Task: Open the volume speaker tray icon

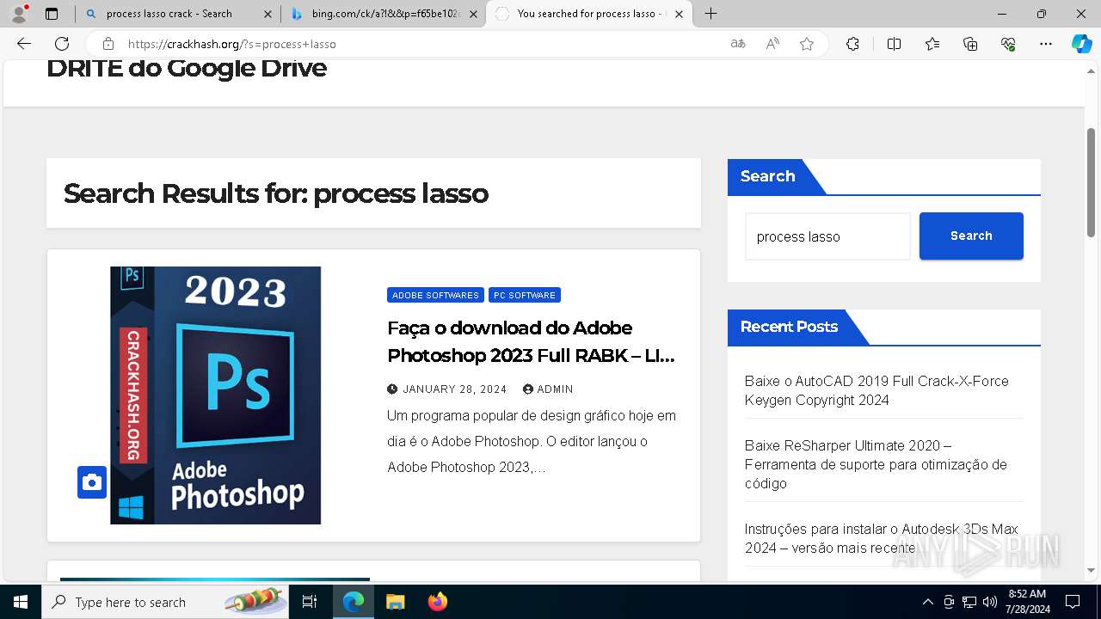Action: click(990, 602)
